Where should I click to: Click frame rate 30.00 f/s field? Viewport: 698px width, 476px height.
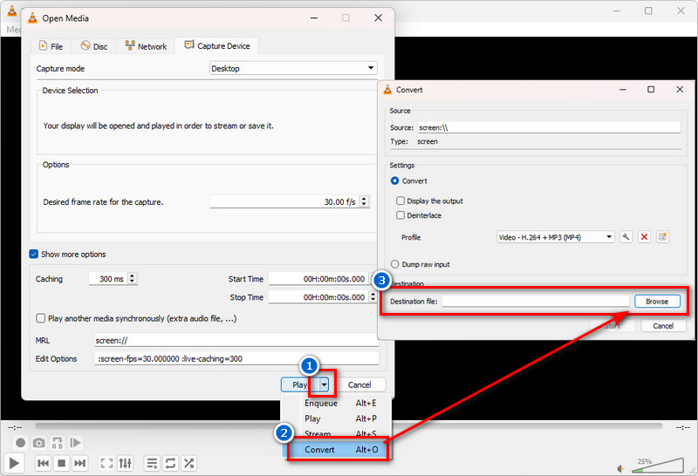click(x=284, y=201)
